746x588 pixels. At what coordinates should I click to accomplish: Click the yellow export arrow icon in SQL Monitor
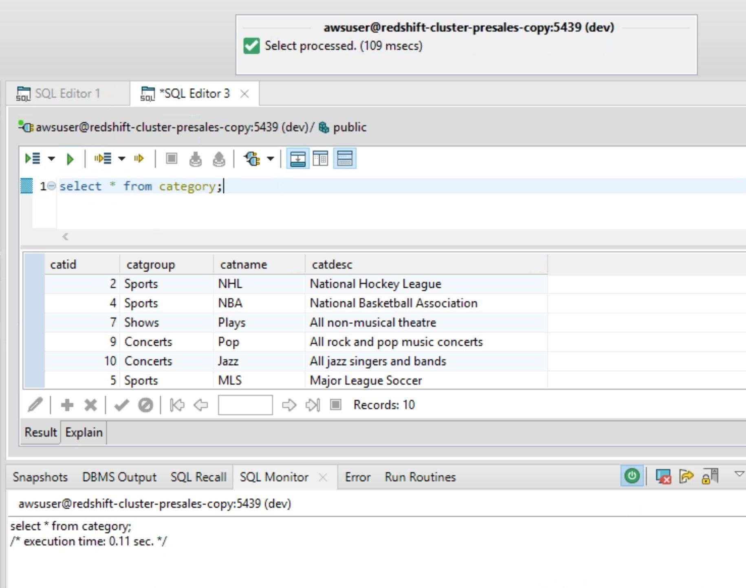[x=686, y=477]
